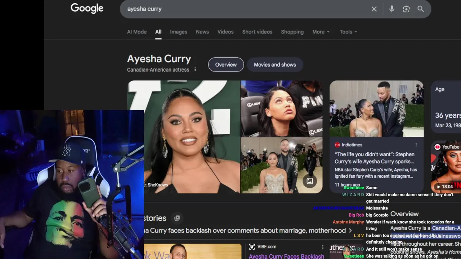Open three-dot menu beside Canadian-American actress
This screenshot has height=259, width=461.
pos(195,69)
